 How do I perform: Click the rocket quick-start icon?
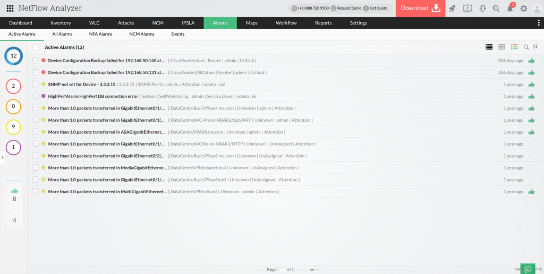(452, 9)
